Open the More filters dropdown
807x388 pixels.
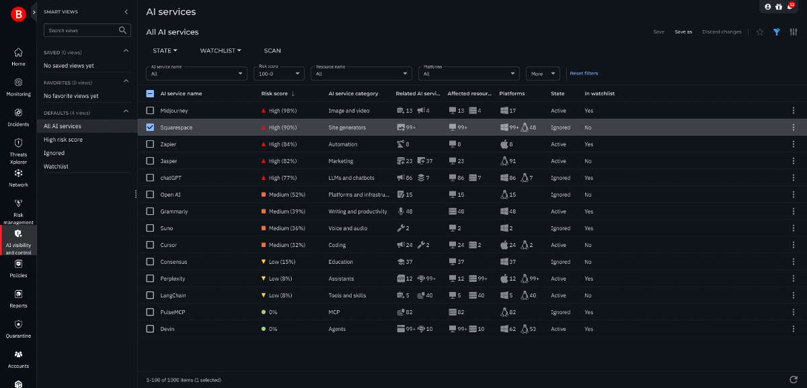pos(543,73)
